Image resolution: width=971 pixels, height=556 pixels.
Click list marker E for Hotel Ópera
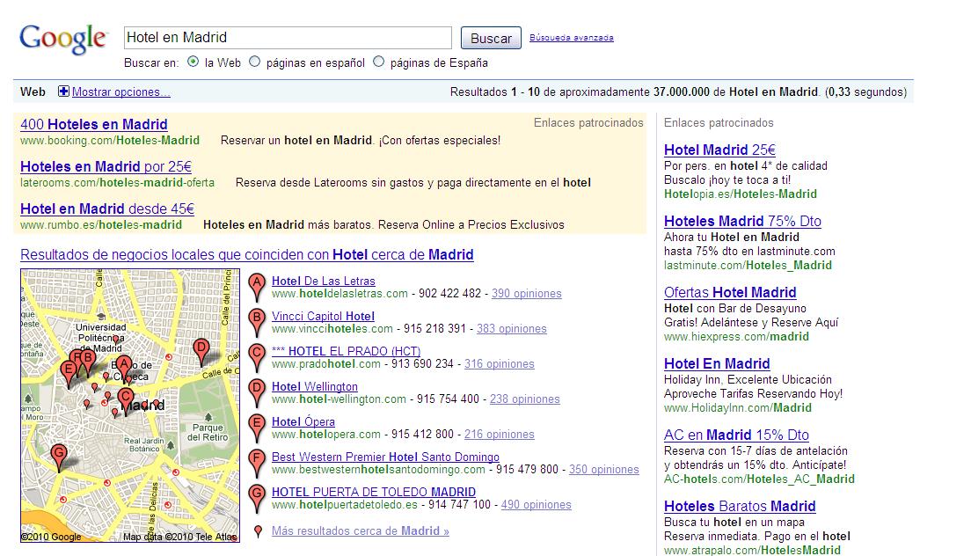tap(256, 428)
